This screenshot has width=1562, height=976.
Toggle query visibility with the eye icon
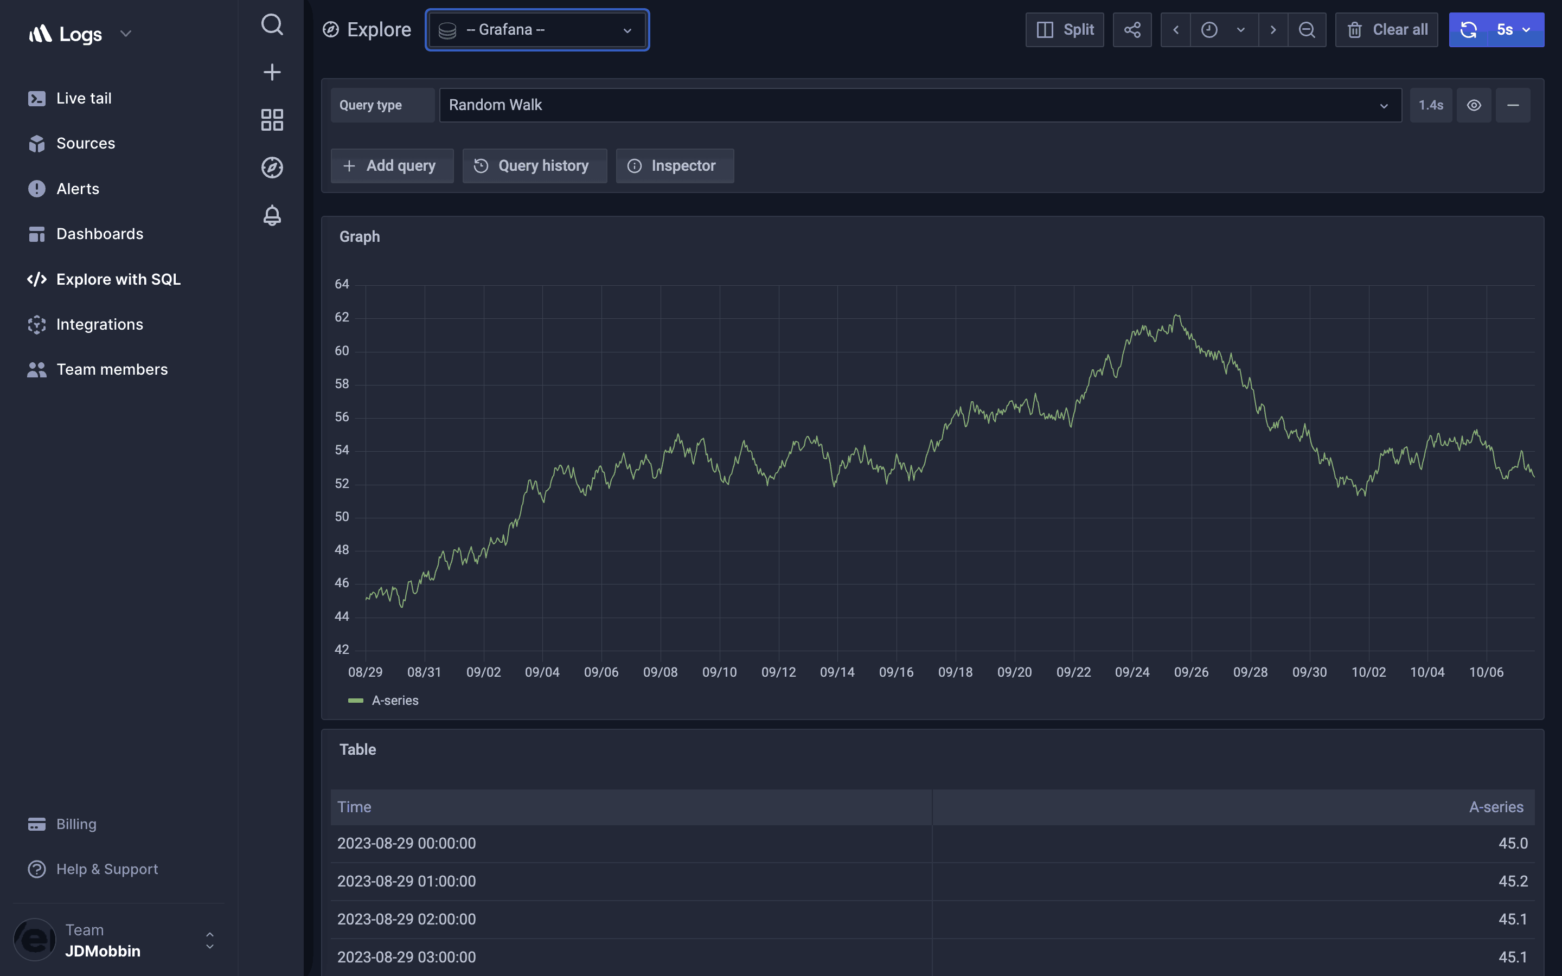click(1474, 105)
